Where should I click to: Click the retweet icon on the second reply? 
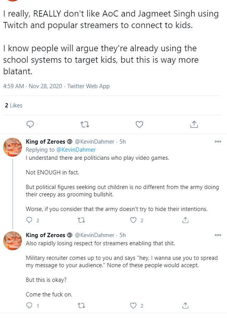81,305
